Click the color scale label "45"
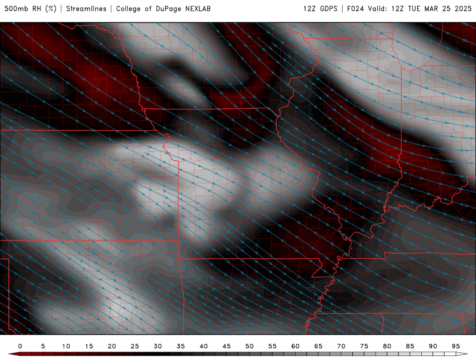The image size is (476, 357). pyautogui.click(x=227, y=346)
